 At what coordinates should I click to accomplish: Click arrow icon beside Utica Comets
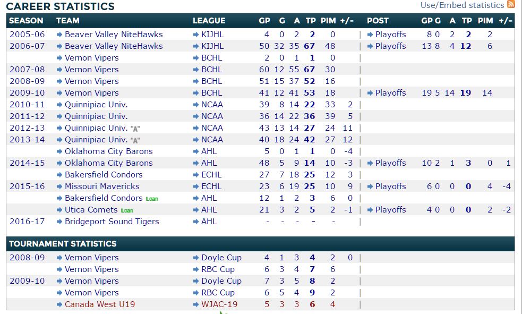[x=59, y=210]
